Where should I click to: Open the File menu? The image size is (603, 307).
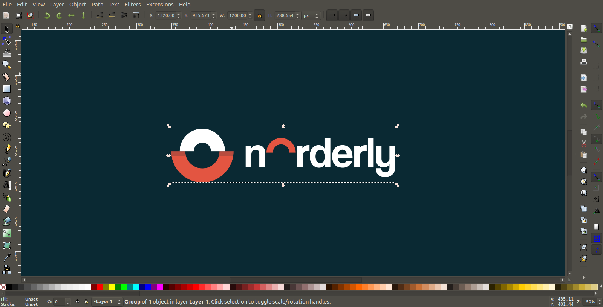coord(7,5)
